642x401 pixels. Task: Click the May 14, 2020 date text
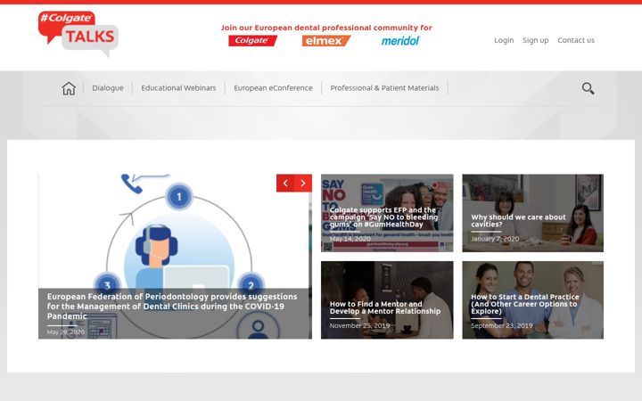pyautogui.click(x=350, y=239)
